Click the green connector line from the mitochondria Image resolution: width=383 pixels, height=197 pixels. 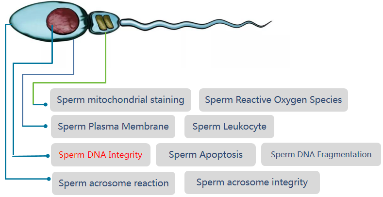tap(105, 57)
